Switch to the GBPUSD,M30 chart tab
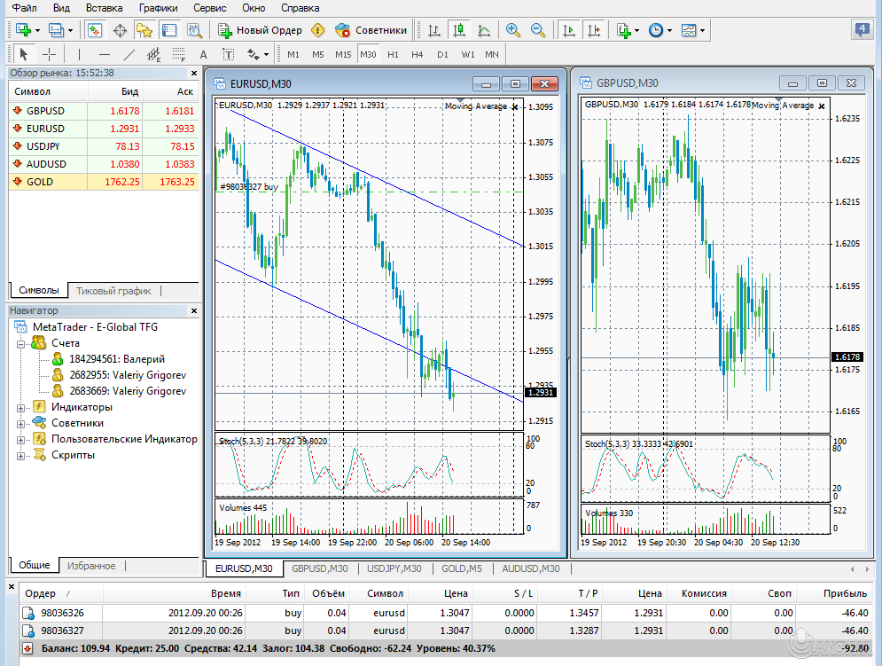The height and width of the screenshot is (666, 882). 319,568
